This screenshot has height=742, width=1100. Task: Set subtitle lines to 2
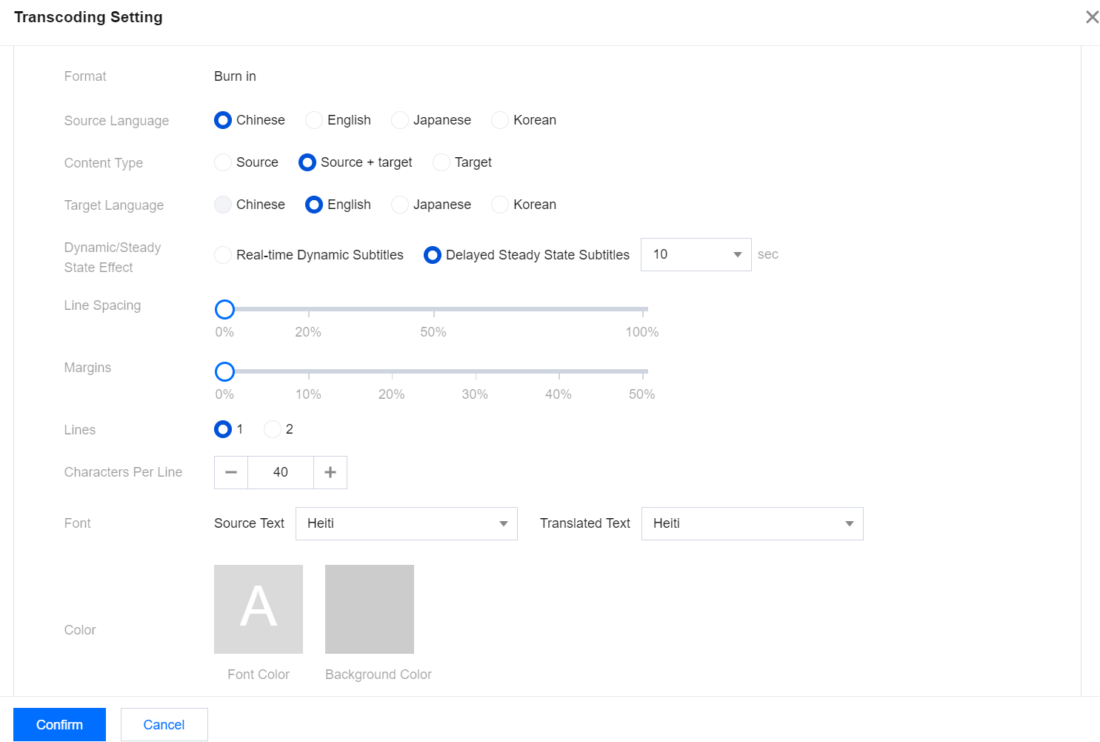point(273,429)
